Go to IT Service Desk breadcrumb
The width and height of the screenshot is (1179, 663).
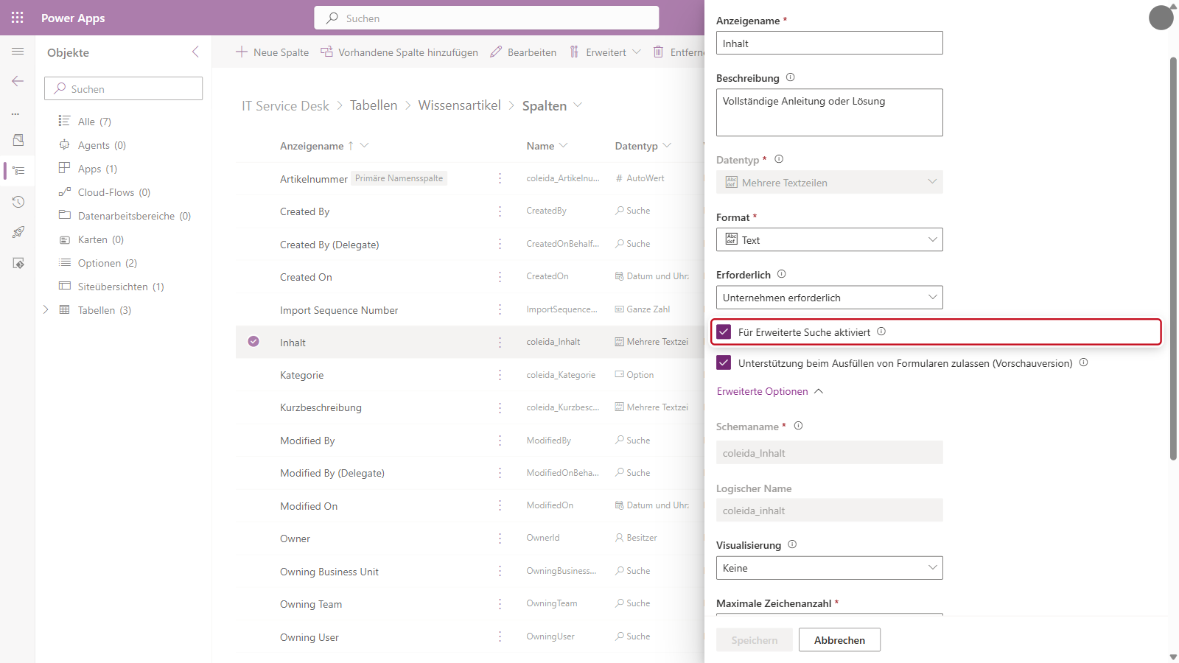(285, 106)
